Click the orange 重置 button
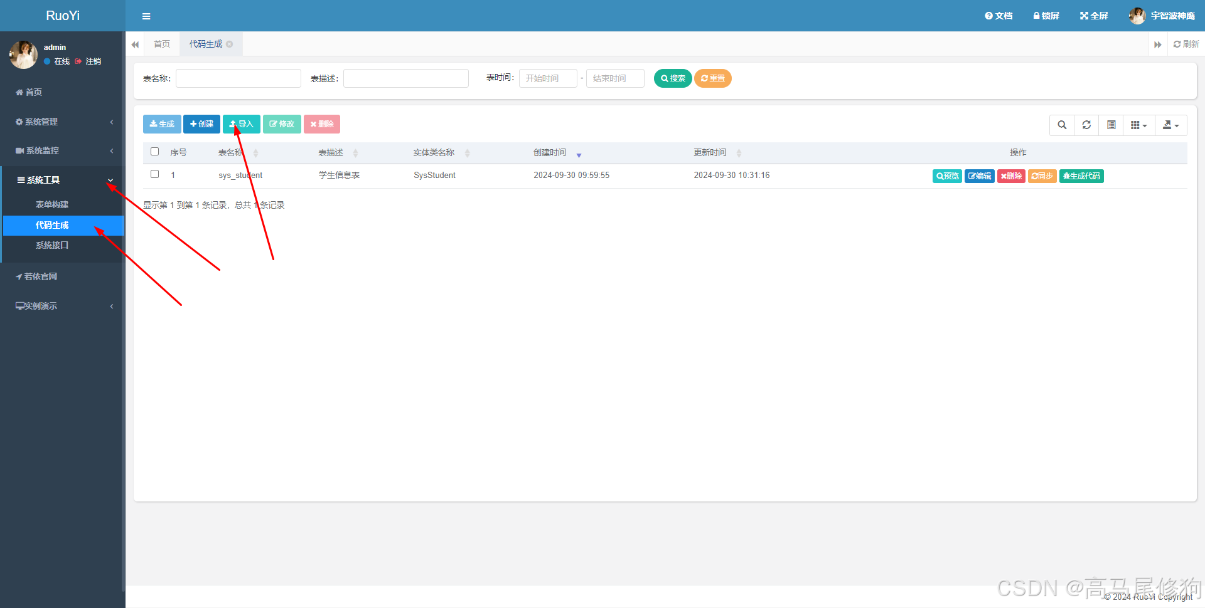The width and height of the screenshot is (1205, 608). [713, 78]
